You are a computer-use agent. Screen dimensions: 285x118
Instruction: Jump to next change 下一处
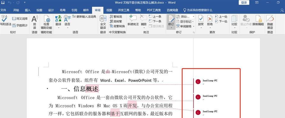[221, 21]
